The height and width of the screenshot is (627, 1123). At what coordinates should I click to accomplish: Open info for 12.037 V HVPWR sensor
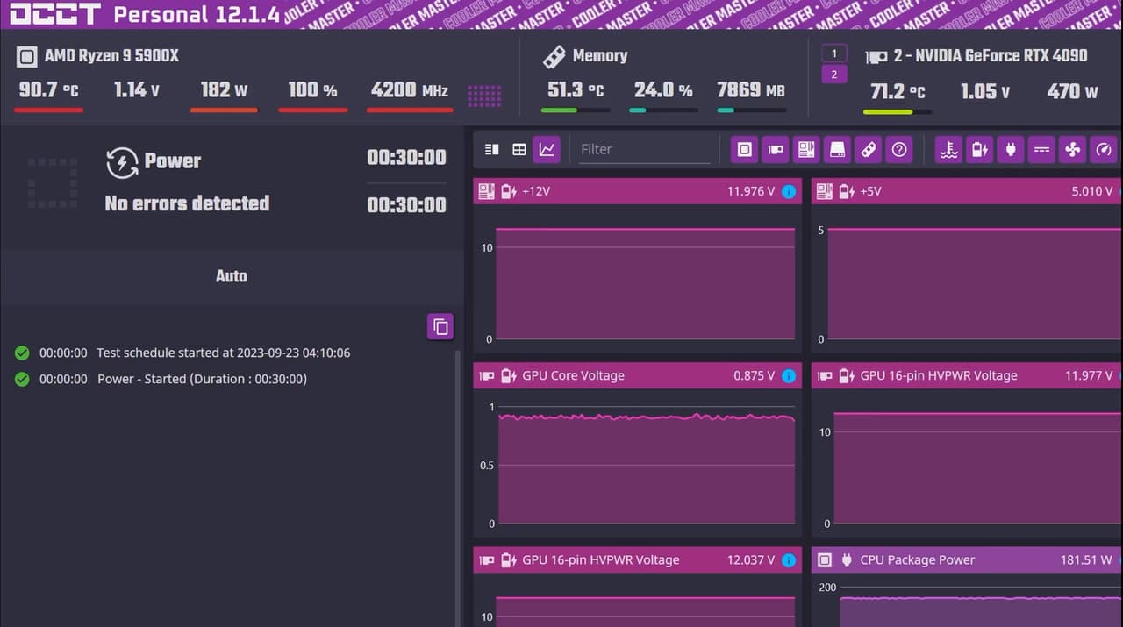click(x=789, y=560)
